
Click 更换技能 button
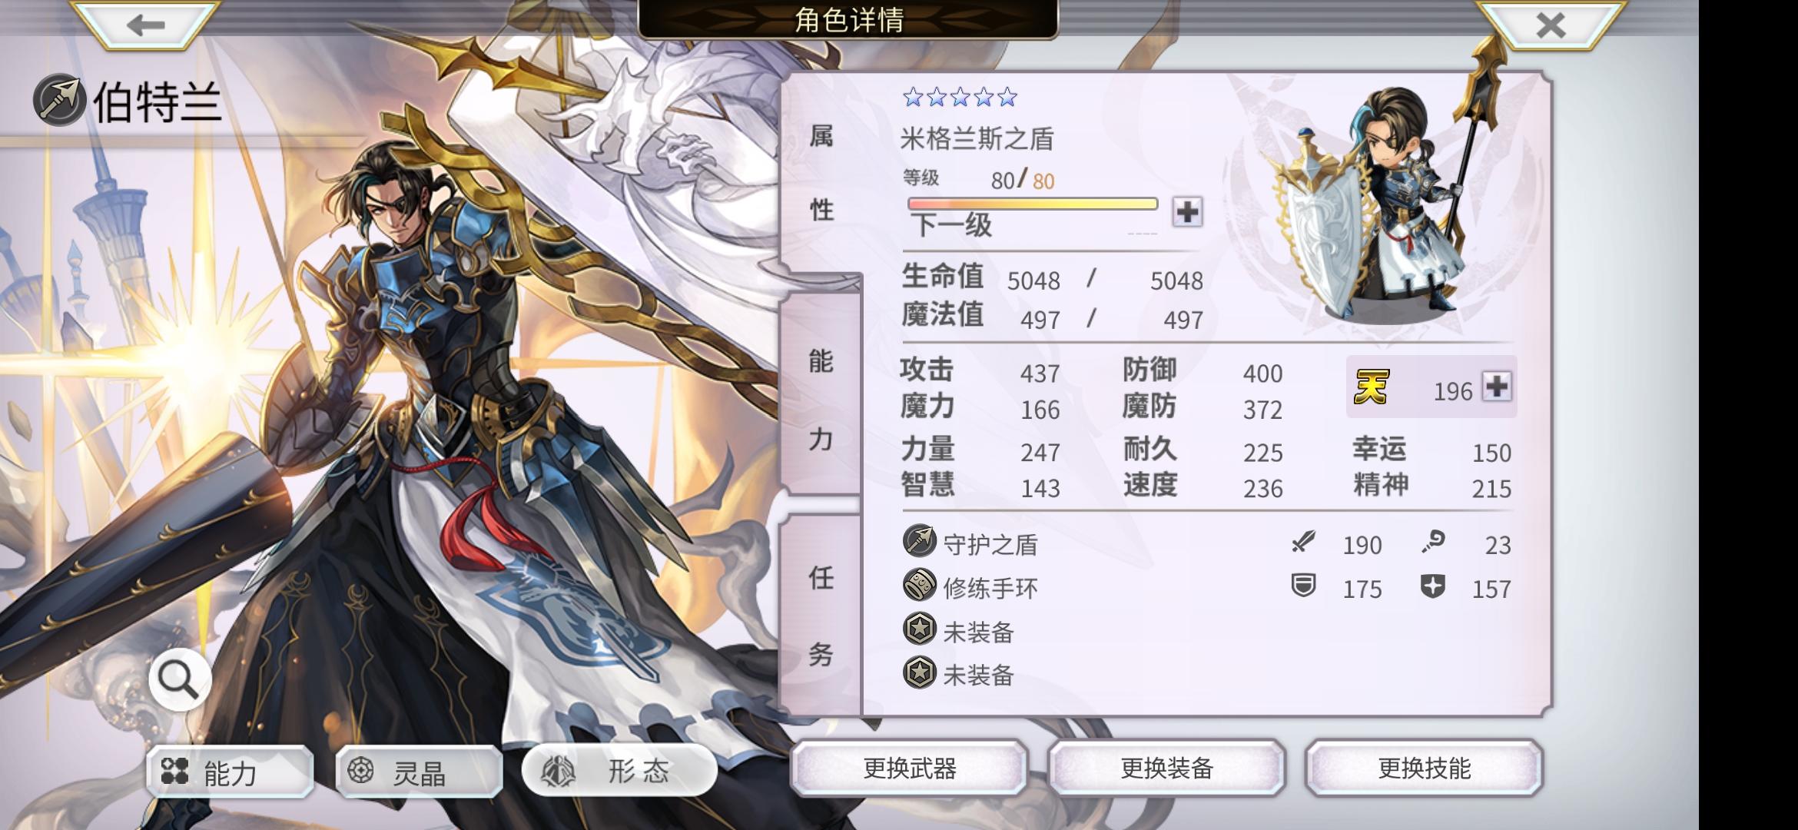(1424, 768)
